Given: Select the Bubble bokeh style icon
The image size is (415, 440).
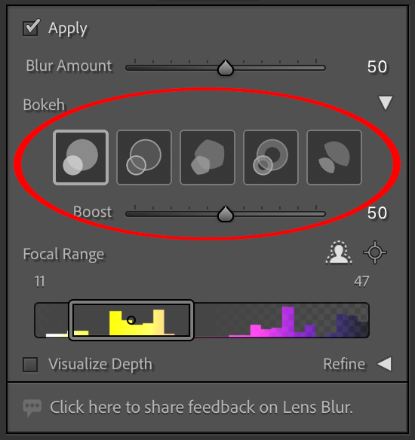Looking at the screenshot, I should [144, 157].
